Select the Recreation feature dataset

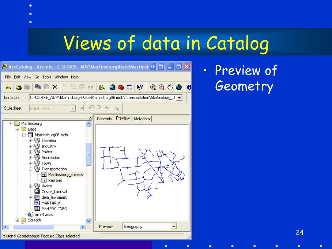(x=51, y=158)
